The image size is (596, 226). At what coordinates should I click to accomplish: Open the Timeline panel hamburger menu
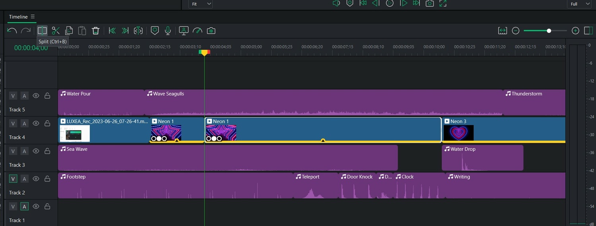[33, 17]
